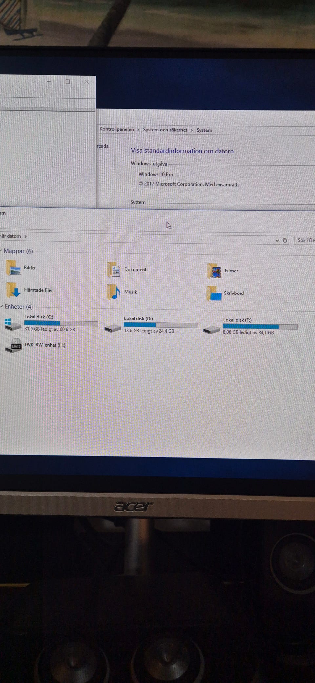The image size is (315, 683).
Task: Open the Hämtade filer folder icon
Action: point(13,290)
